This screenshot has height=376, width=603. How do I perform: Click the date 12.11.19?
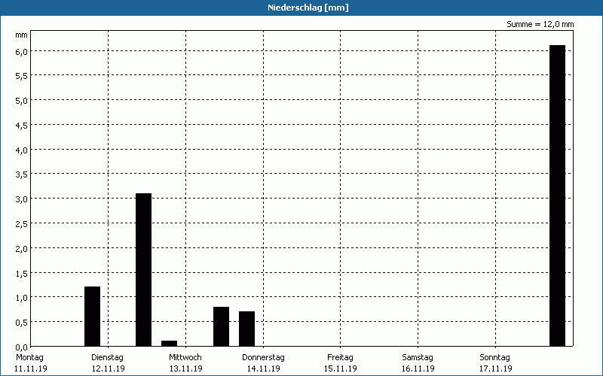click(x=109, y=368)
